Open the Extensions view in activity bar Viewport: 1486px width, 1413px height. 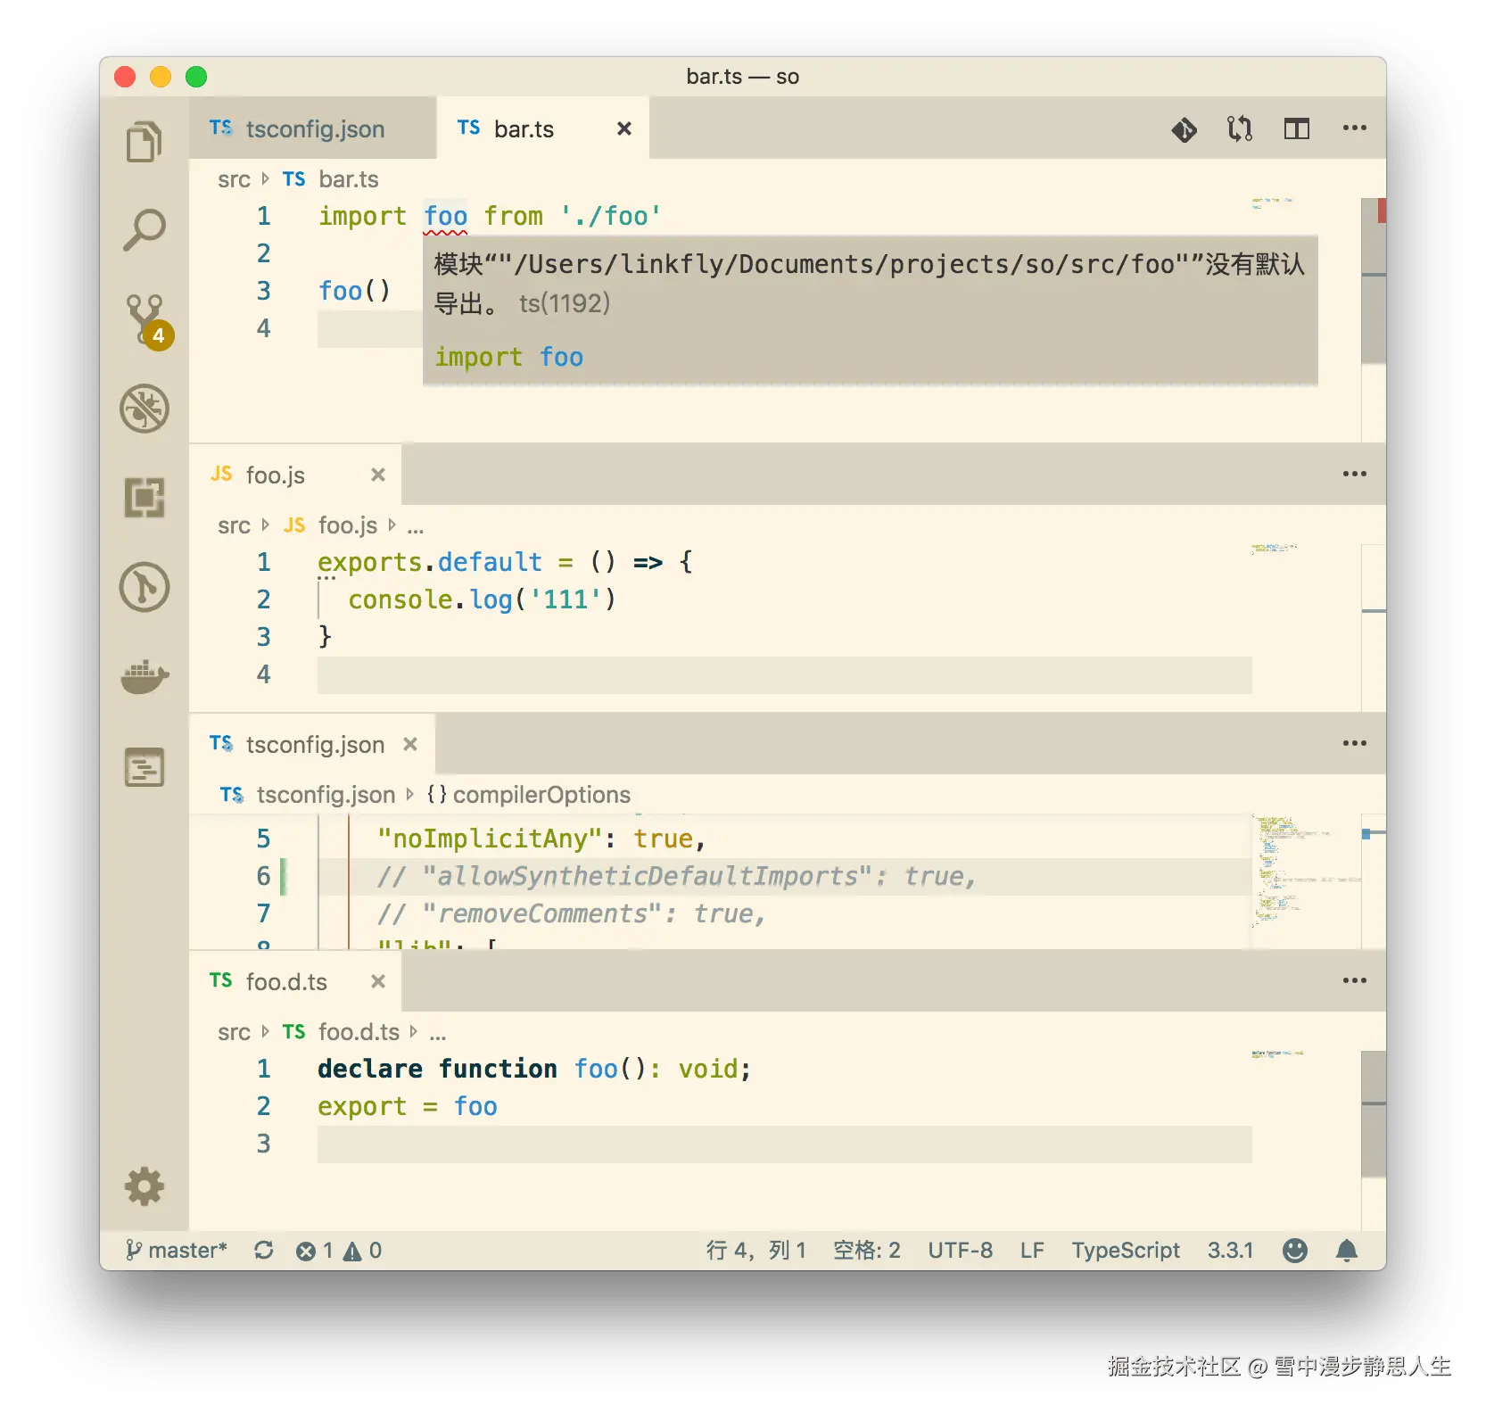point(144,498)
